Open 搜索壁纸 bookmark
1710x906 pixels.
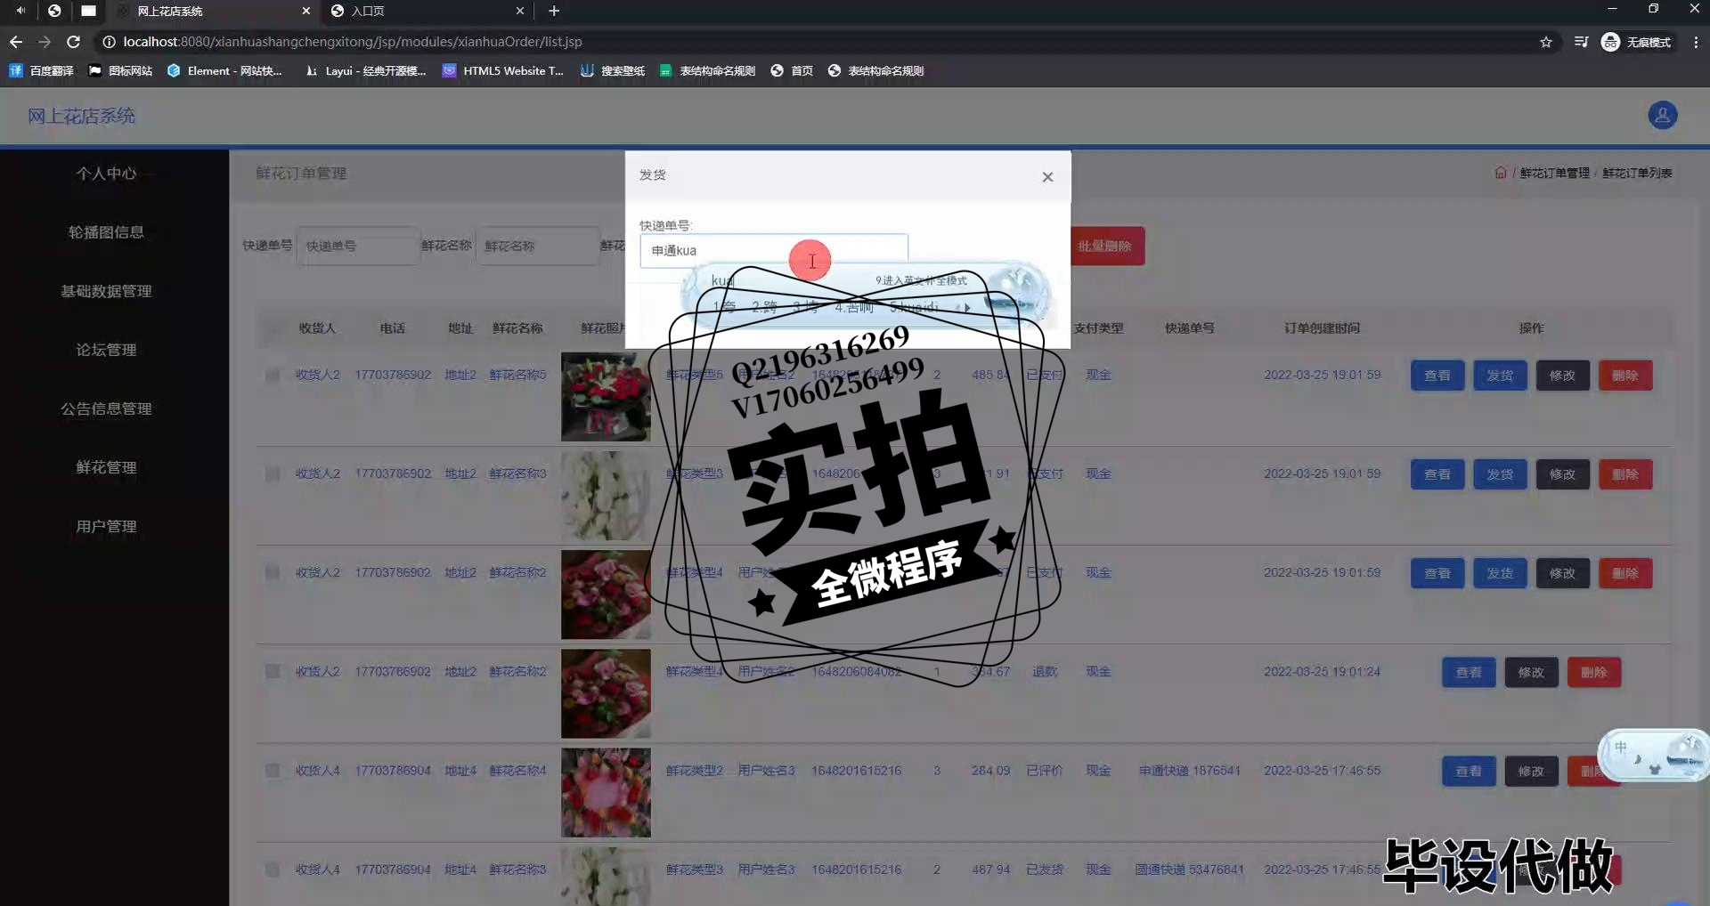tap(613, 70)
